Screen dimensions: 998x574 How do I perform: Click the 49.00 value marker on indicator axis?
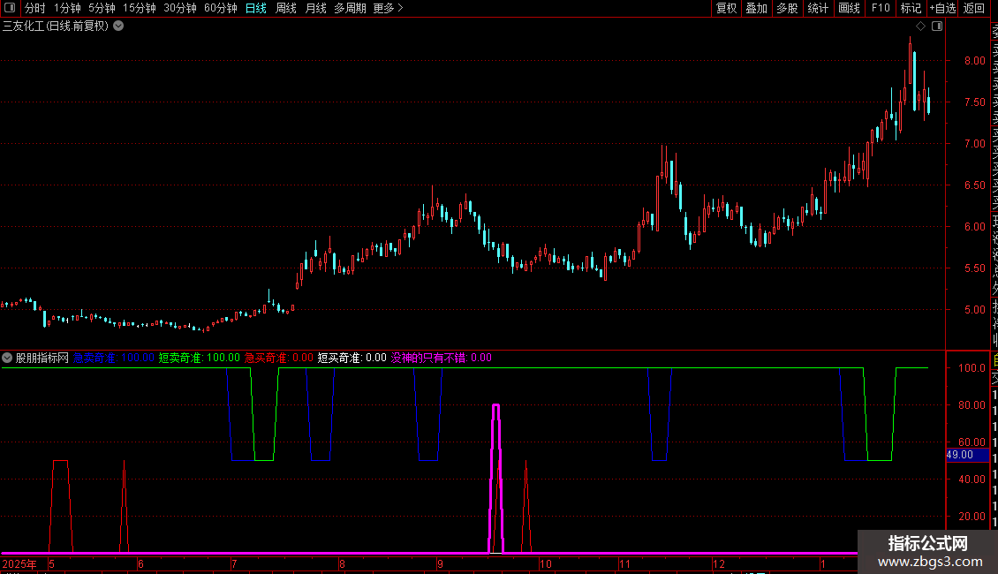[x=967, y=455]
